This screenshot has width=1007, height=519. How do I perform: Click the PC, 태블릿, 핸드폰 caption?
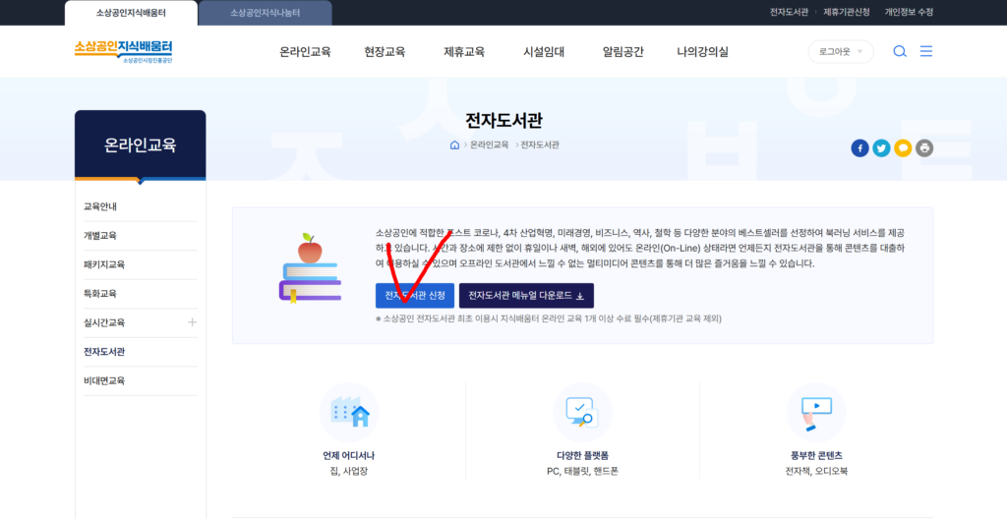582,472
